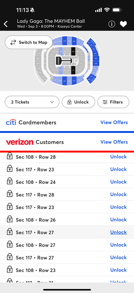134x293 pixels.
Task: Select dark blue section 325 on seat map
Action: pos(64,81)
